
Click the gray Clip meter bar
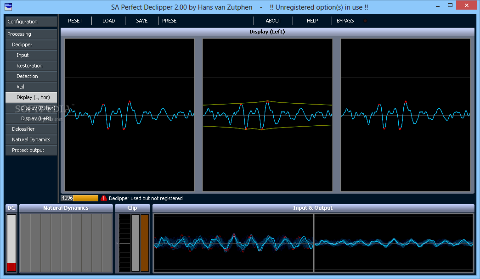coord(136,243)
